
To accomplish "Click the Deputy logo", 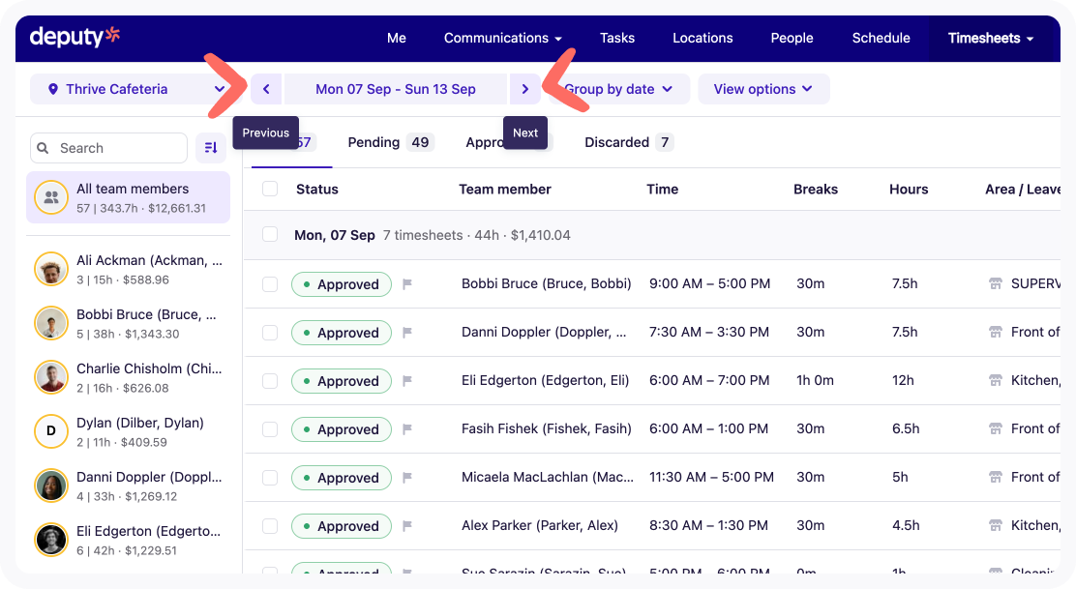I will (x=75, y=37).
